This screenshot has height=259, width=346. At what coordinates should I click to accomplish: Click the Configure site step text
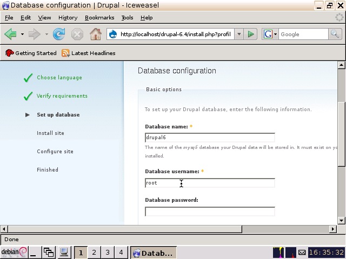click(55, 152)
